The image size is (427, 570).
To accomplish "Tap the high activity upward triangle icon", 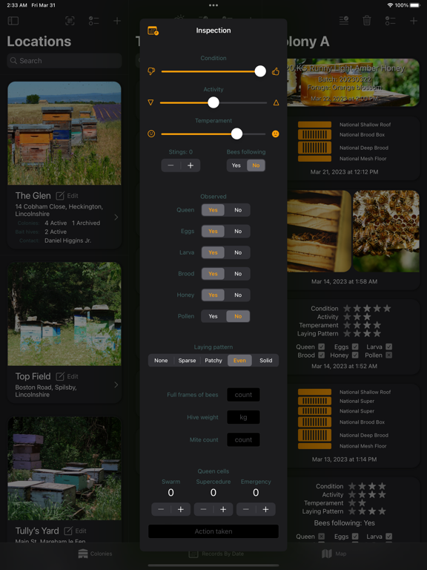I will [x=276, y=102].
